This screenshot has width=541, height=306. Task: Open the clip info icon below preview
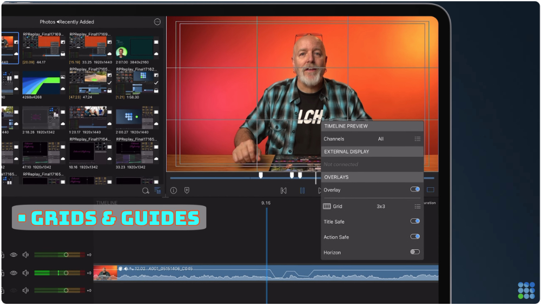pos(174,190)
